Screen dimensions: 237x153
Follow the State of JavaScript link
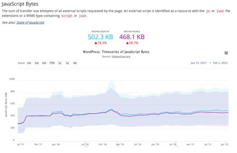coord(30,23)
